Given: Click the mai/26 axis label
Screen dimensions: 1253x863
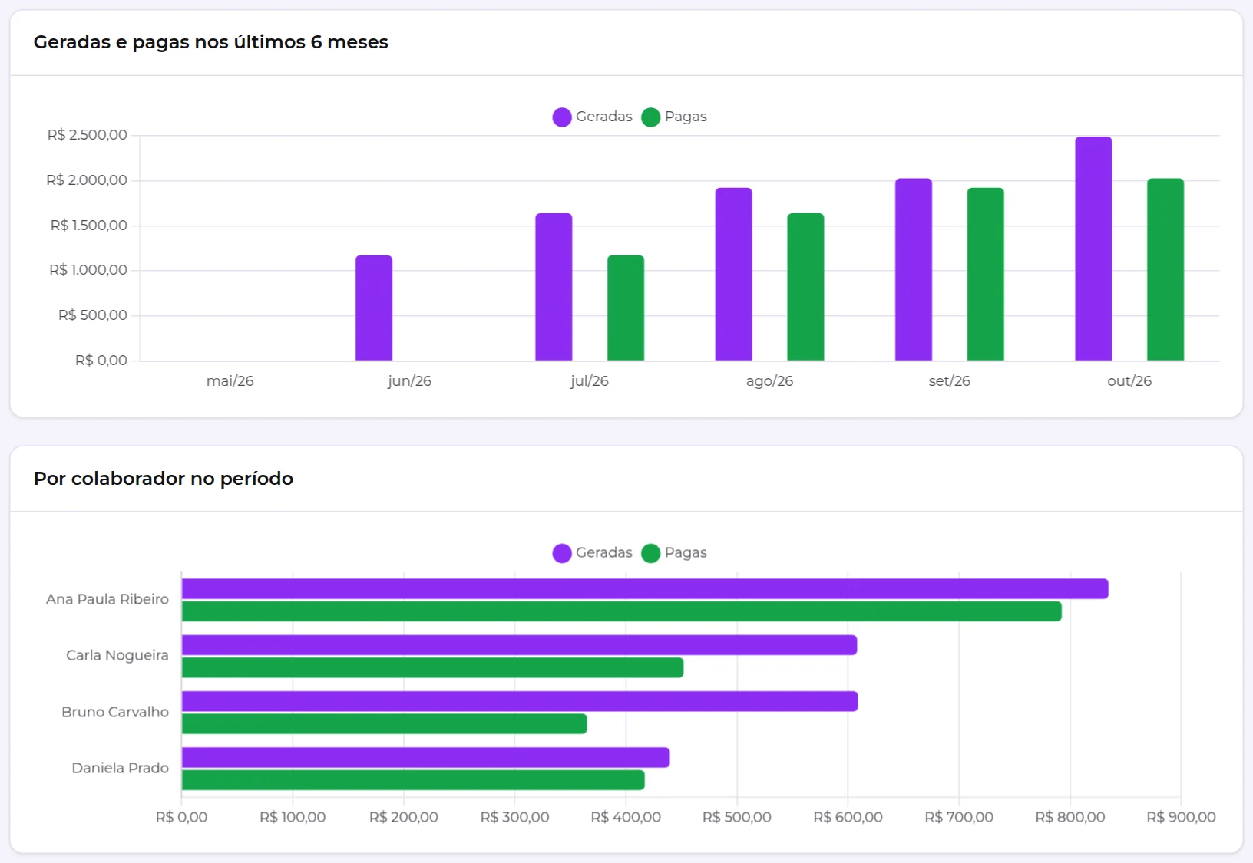Looking at the screenshot, I should [230, 381].
